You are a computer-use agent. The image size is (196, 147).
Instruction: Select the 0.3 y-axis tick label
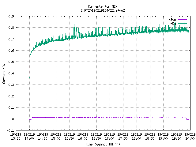(x=11, y=85)
